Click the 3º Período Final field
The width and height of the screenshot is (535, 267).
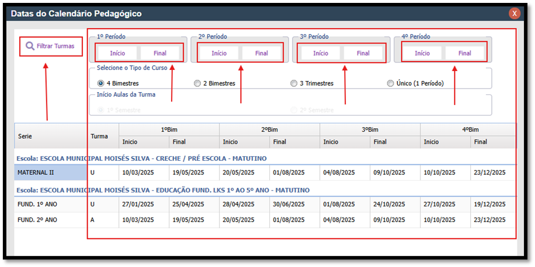point(363,53)
